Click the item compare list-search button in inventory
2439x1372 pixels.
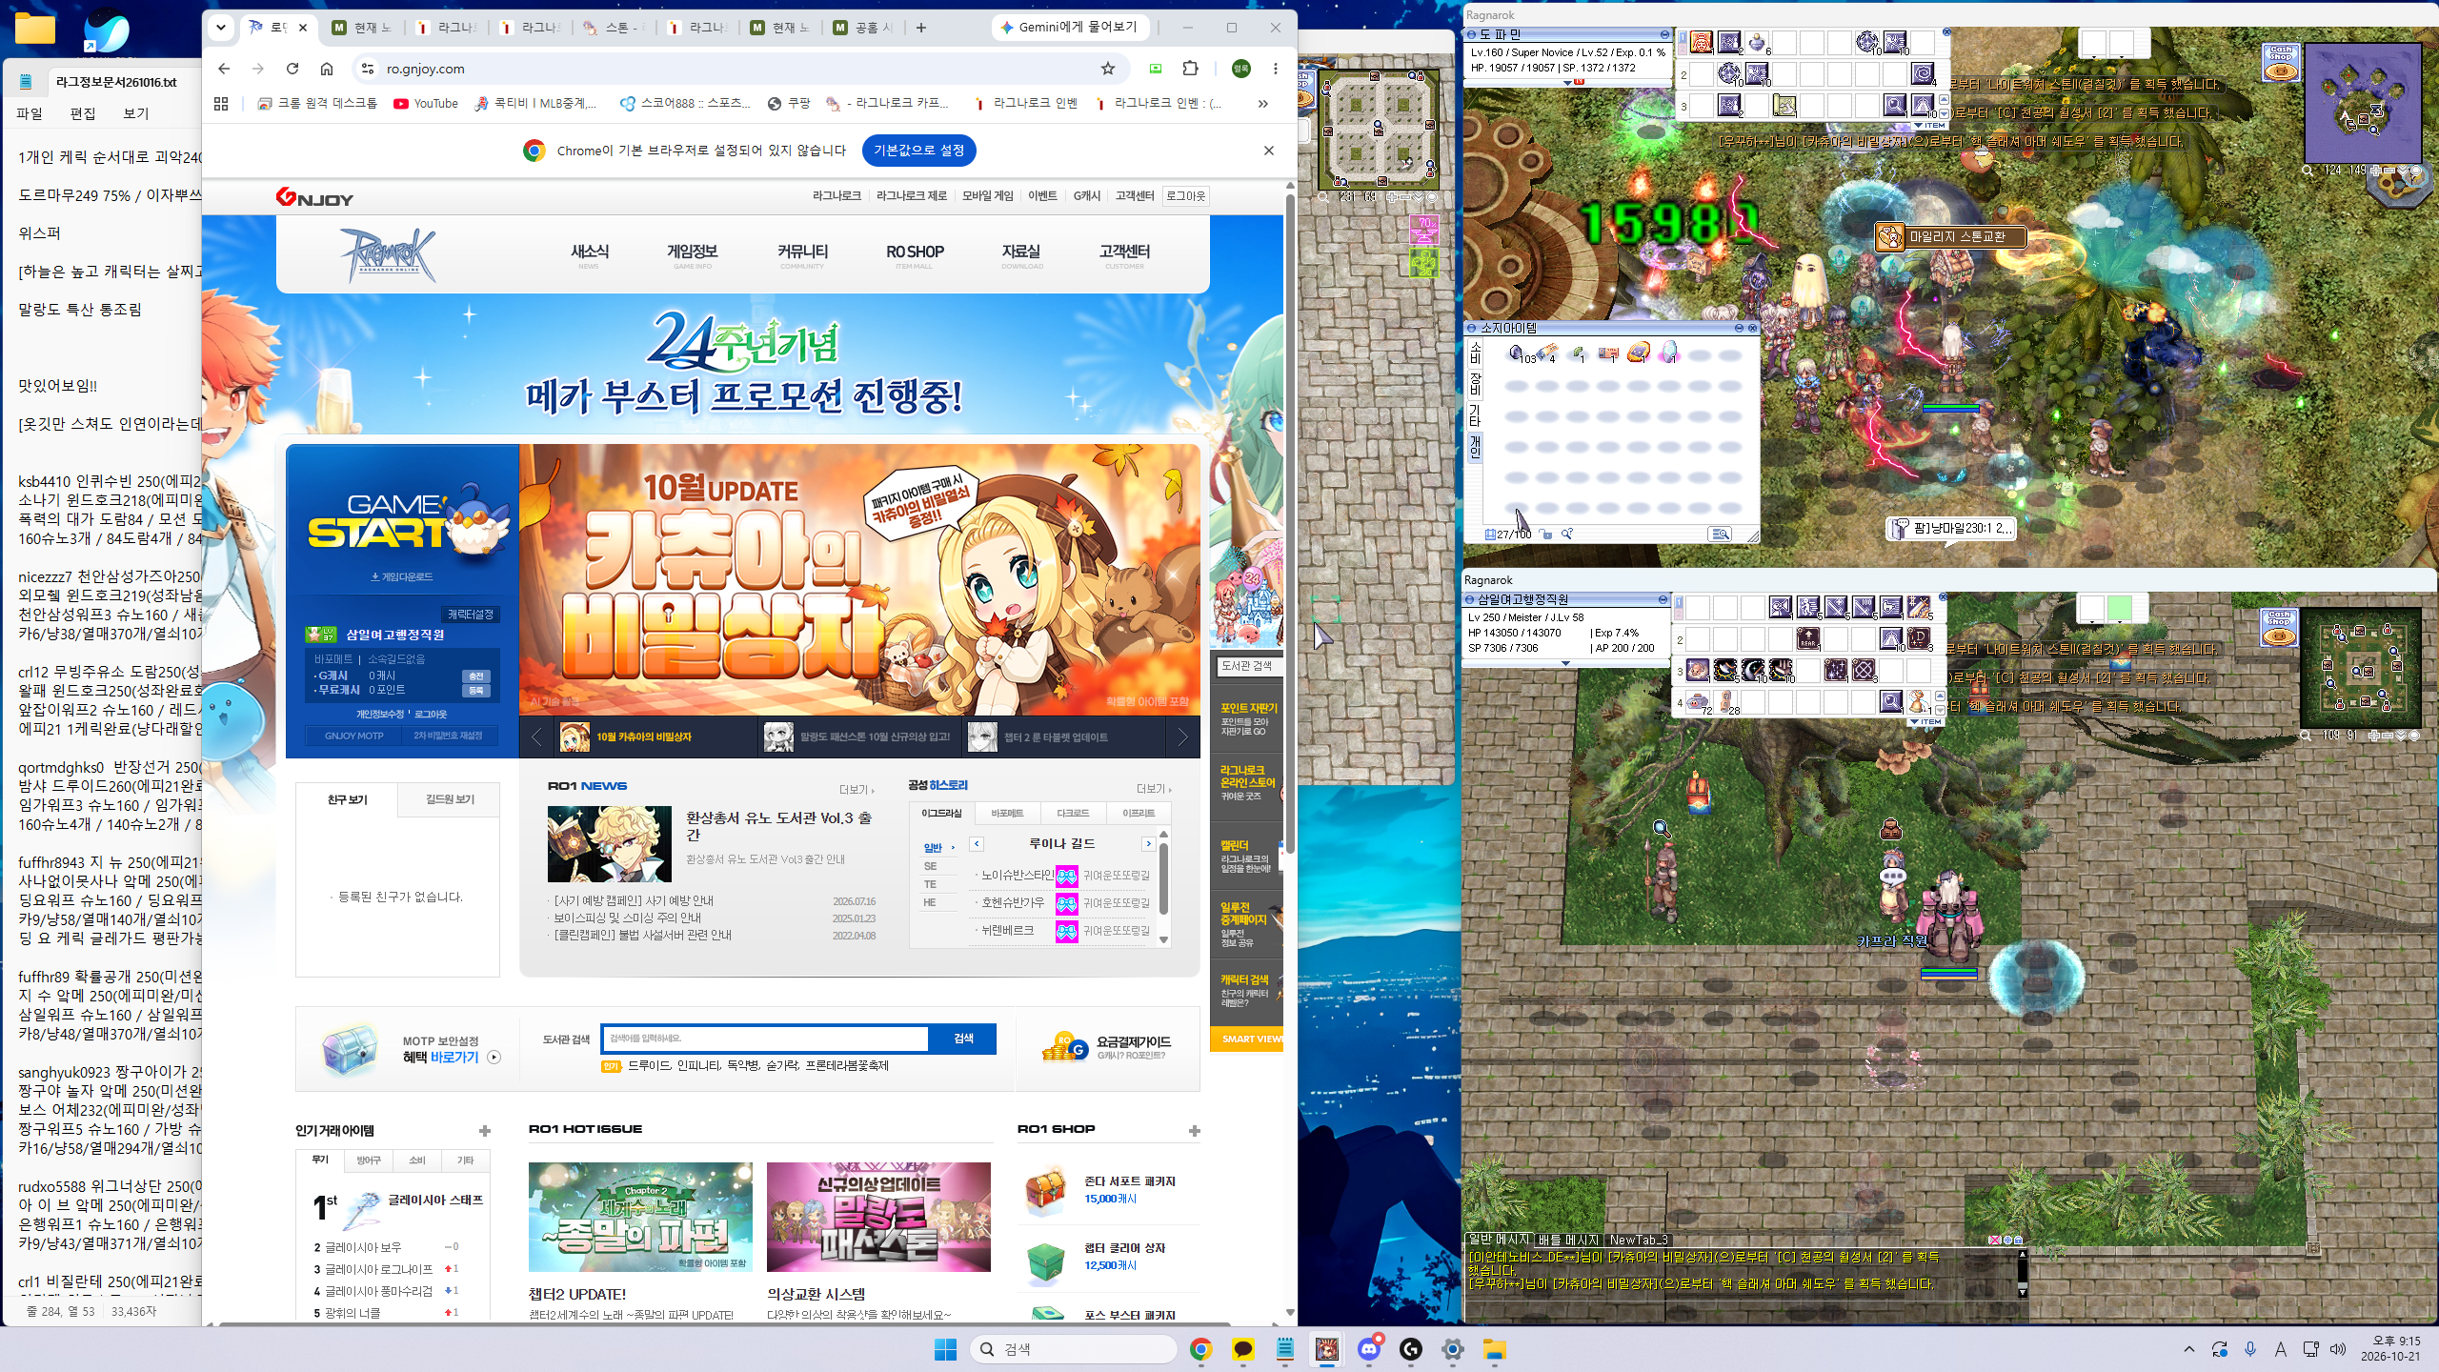point(1720,535)
